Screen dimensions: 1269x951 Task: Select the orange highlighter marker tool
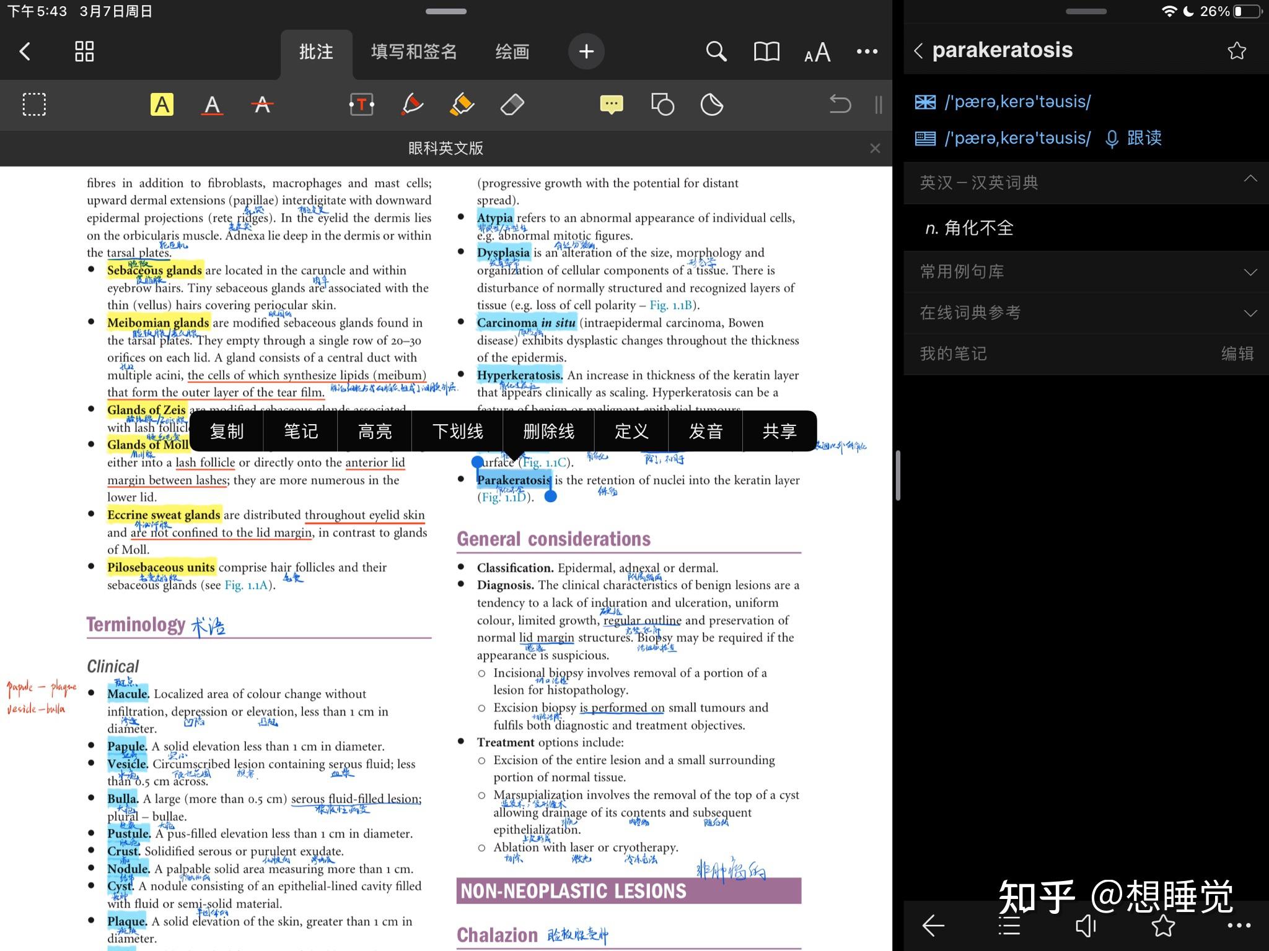(462, 105)
